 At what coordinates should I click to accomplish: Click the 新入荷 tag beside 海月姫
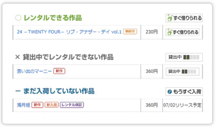point(51,105)
